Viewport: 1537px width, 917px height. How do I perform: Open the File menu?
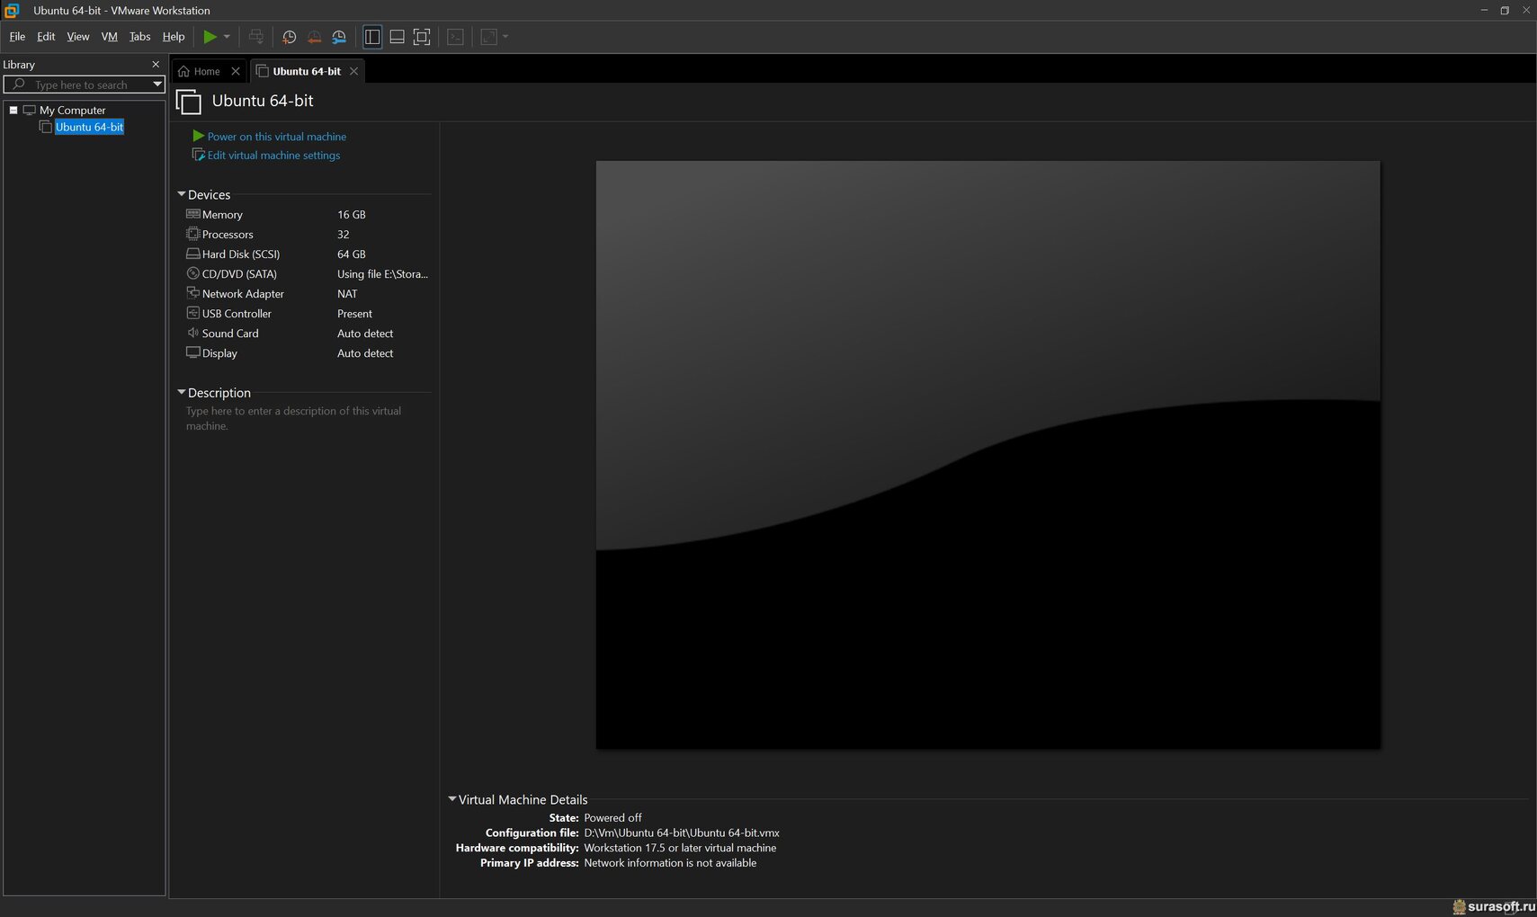click(x=17, y=37)
